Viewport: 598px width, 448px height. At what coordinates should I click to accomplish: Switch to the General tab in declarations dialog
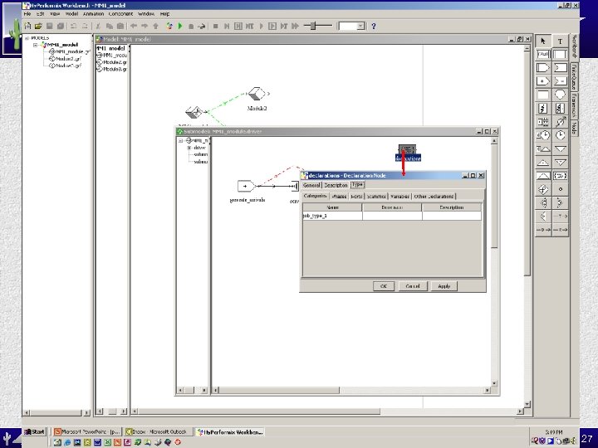point(311,185)
